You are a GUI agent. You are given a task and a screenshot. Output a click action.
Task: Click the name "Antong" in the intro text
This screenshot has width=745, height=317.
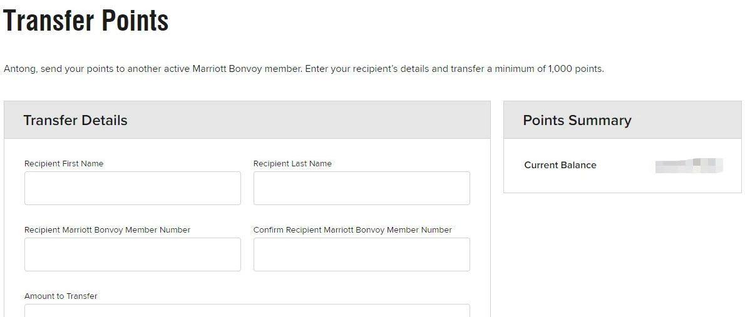pos(19,69)
